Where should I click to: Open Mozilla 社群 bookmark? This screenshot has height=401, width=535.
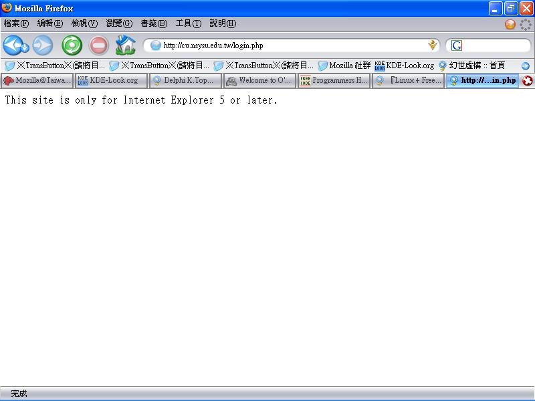coord(344,65)
